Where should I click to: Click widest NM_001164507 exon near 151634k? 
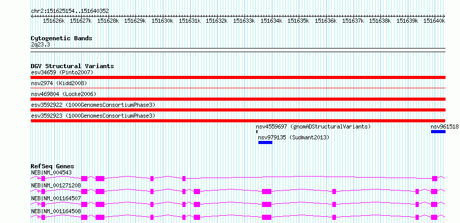[267, 204]
